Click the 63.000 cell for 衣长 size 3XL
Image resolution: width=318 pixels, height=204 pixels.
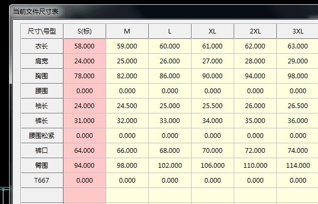[x=298, y=46]
